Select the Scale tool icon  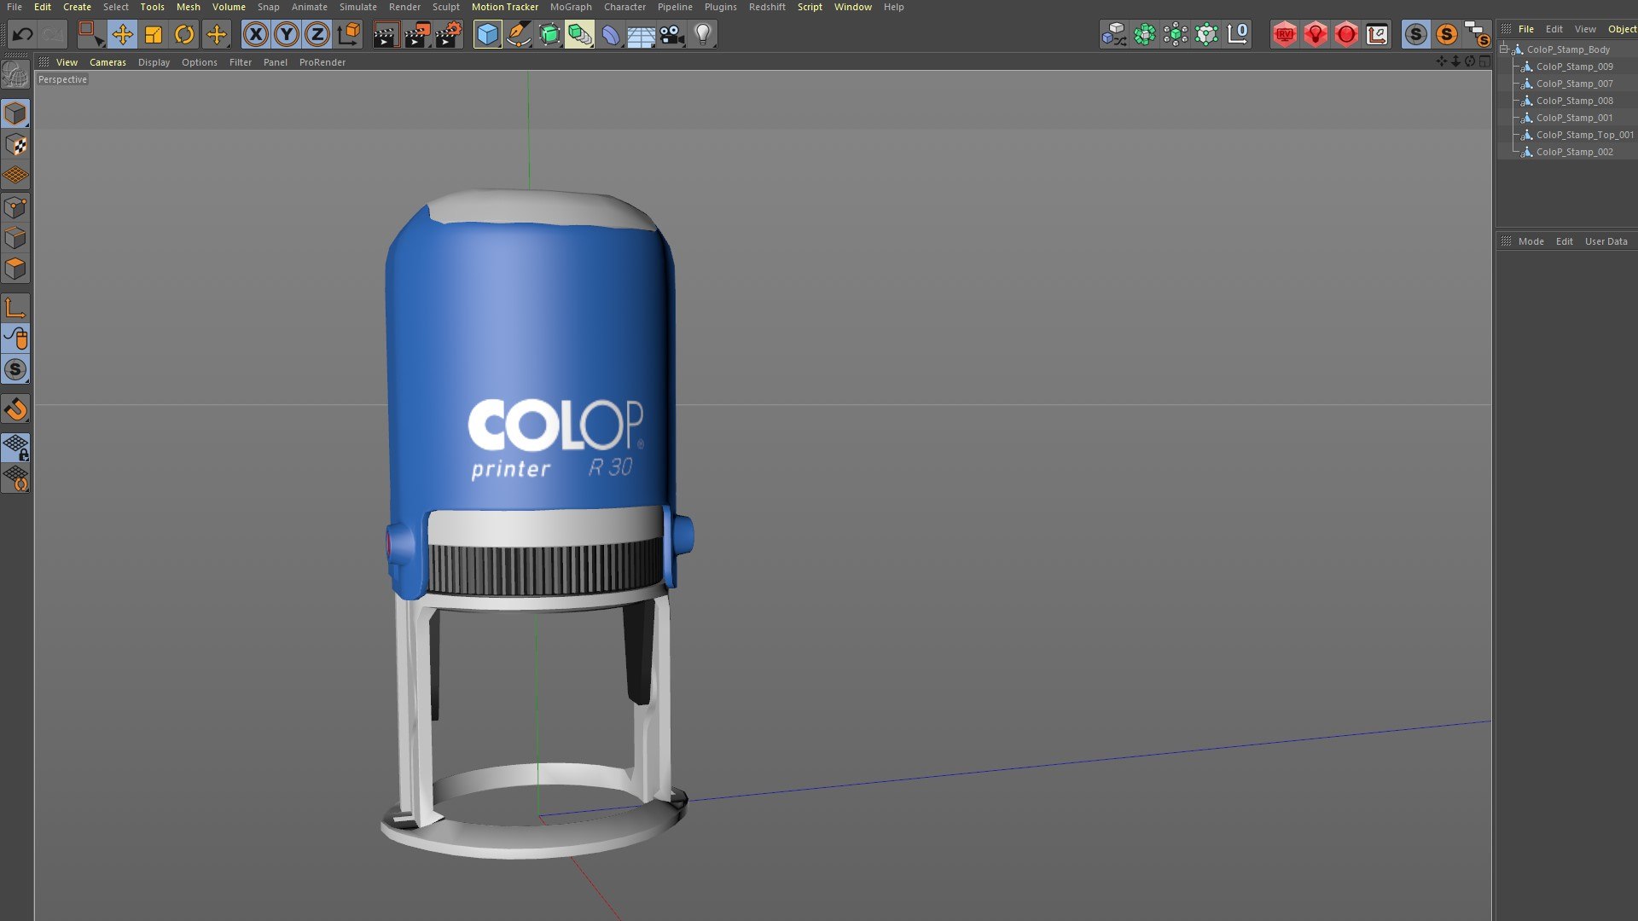click(x=154, y=35)
